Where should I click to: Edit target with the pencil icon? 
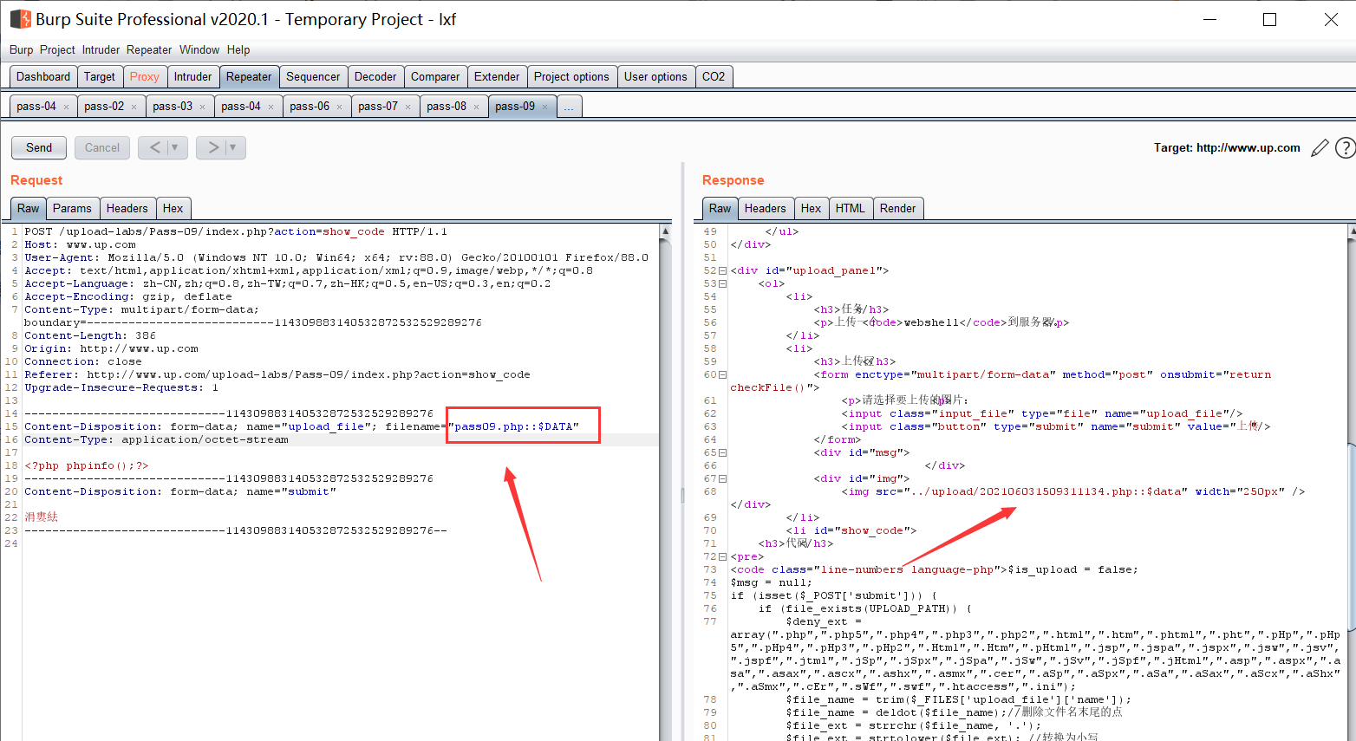point(1320,148)
